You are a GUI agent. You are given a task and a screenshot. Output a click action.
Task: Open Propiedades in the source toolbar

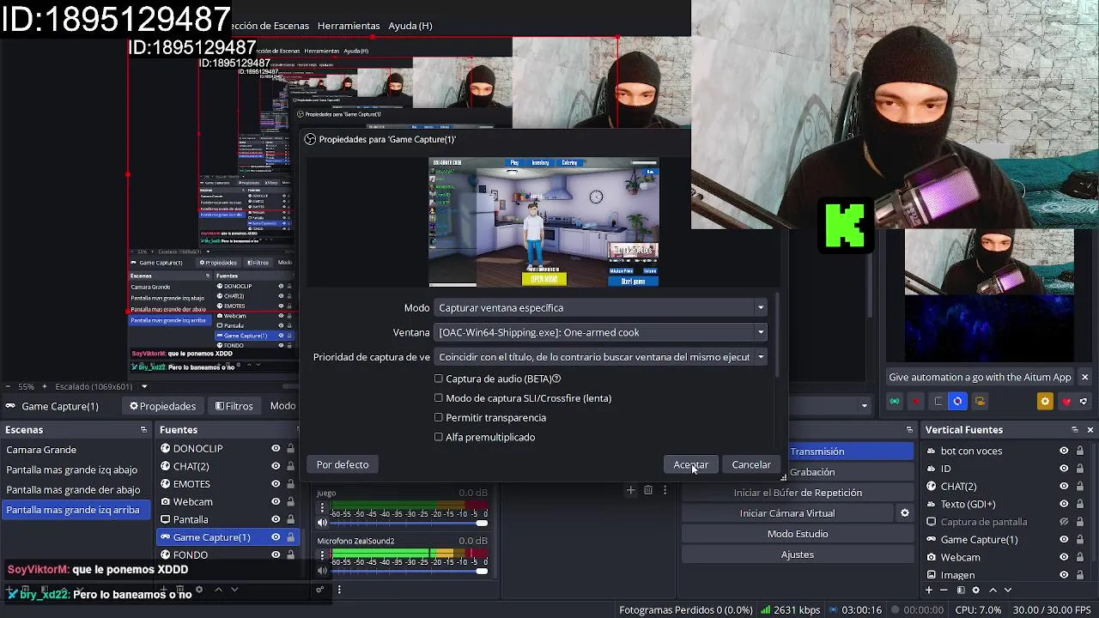(162, 406)
